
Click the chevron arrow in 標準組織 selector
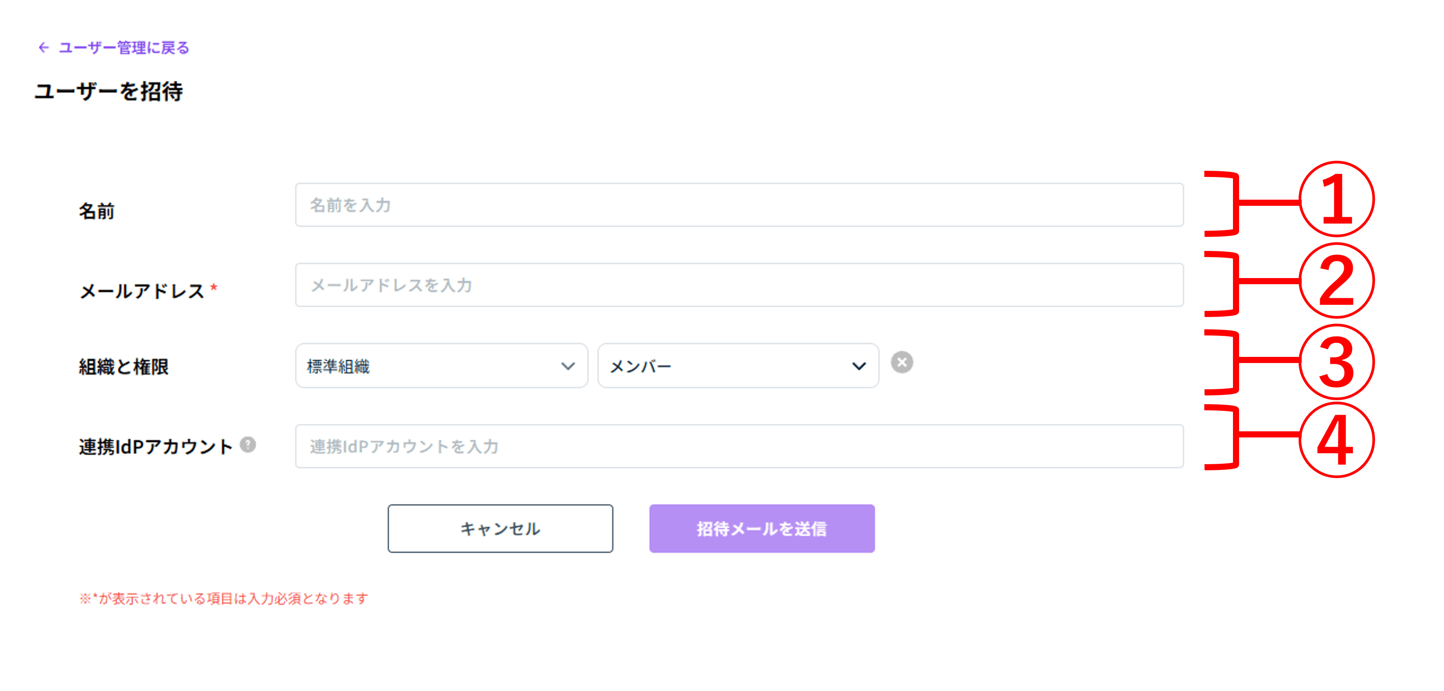point(568,367)
